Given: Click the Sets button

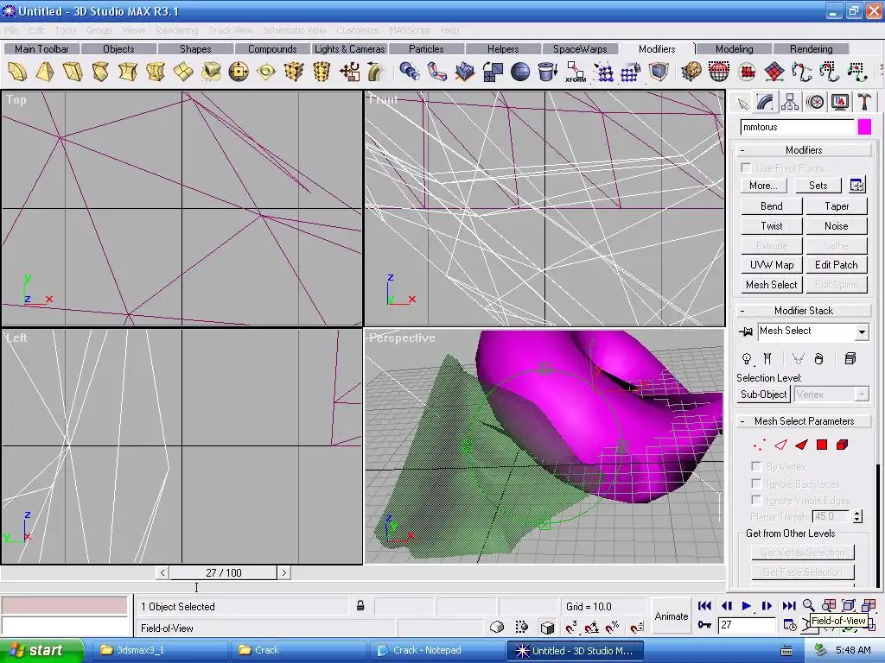Looking at the screenshot, I should (x=818, y=186).
